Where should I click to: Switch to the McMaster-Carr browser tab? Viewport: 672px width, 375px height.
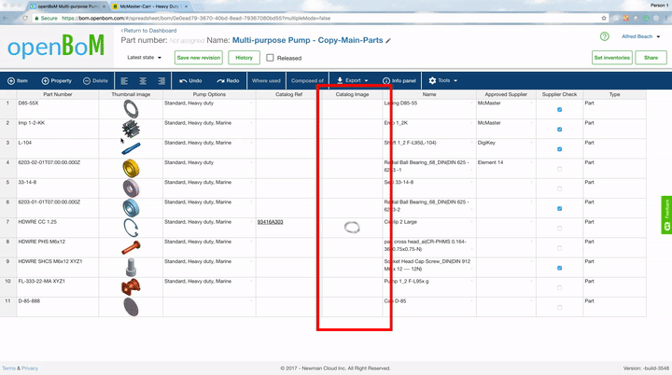[149, 7]
